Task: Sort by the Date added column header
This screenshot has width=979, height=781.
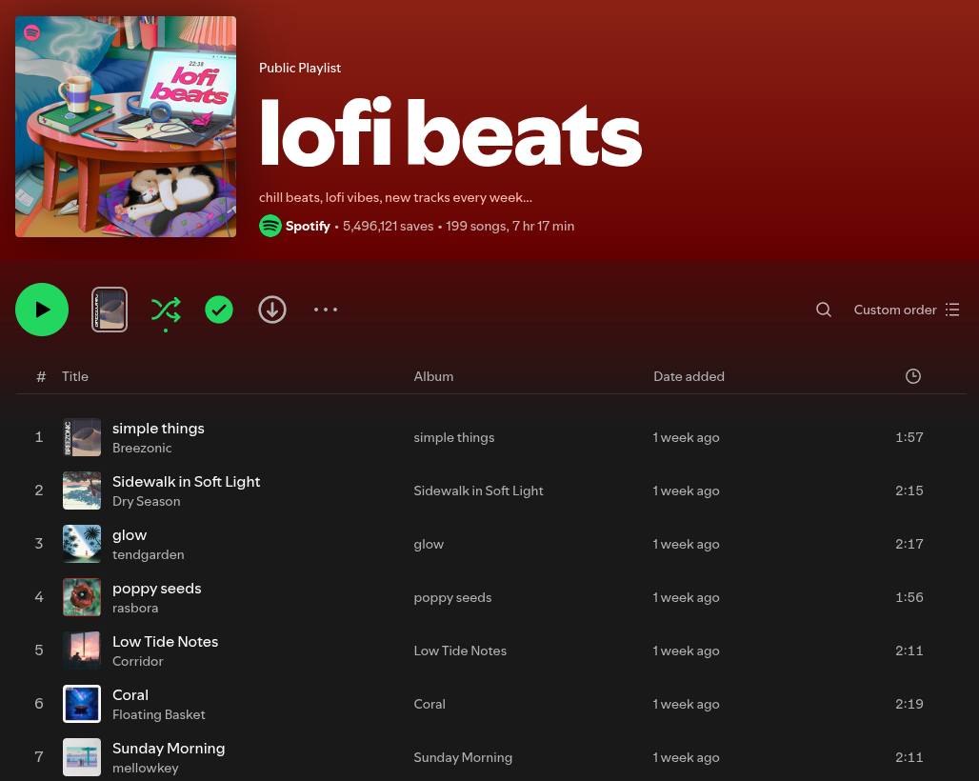Action: (689, 376)
